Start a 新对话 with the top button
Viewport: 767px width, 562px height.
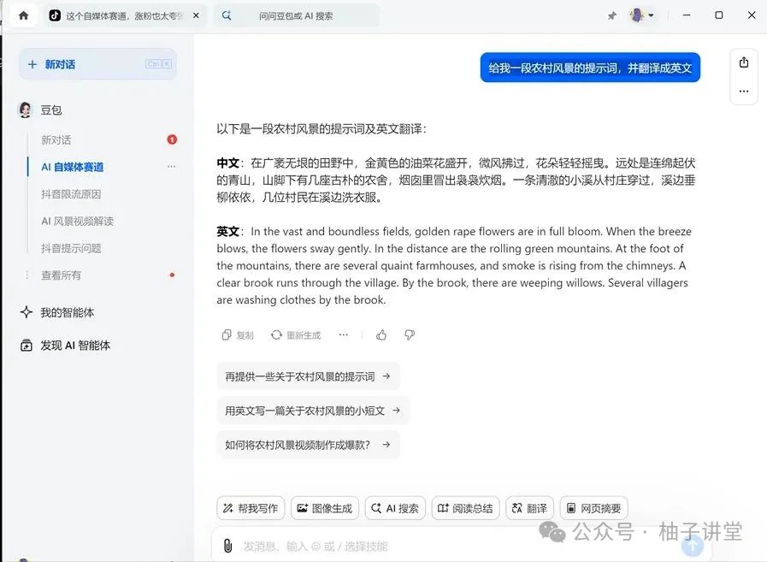pos(97,64)
